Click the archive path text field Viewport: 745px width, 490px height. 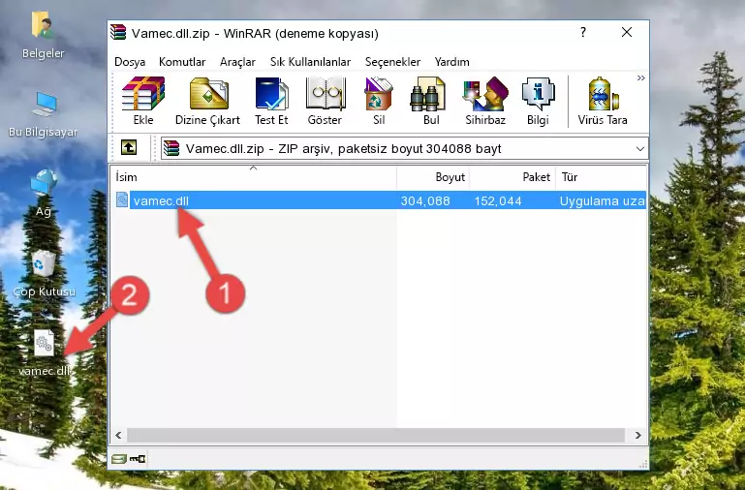404,148
